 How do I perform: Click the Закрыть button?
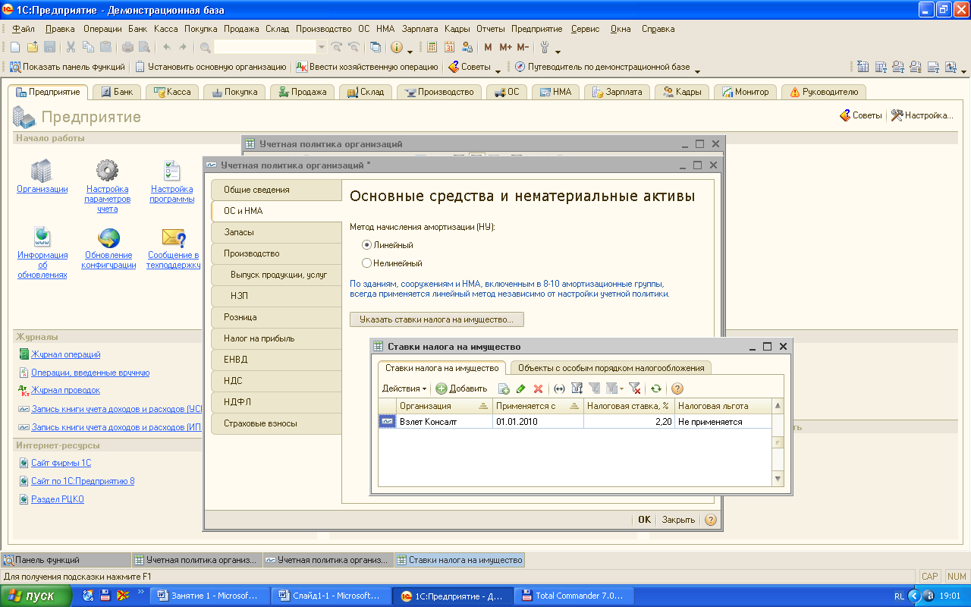[678, 520]
